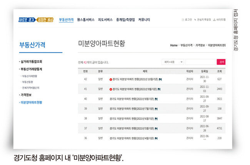Click the 사이트맵 icon

pos(215,20)
